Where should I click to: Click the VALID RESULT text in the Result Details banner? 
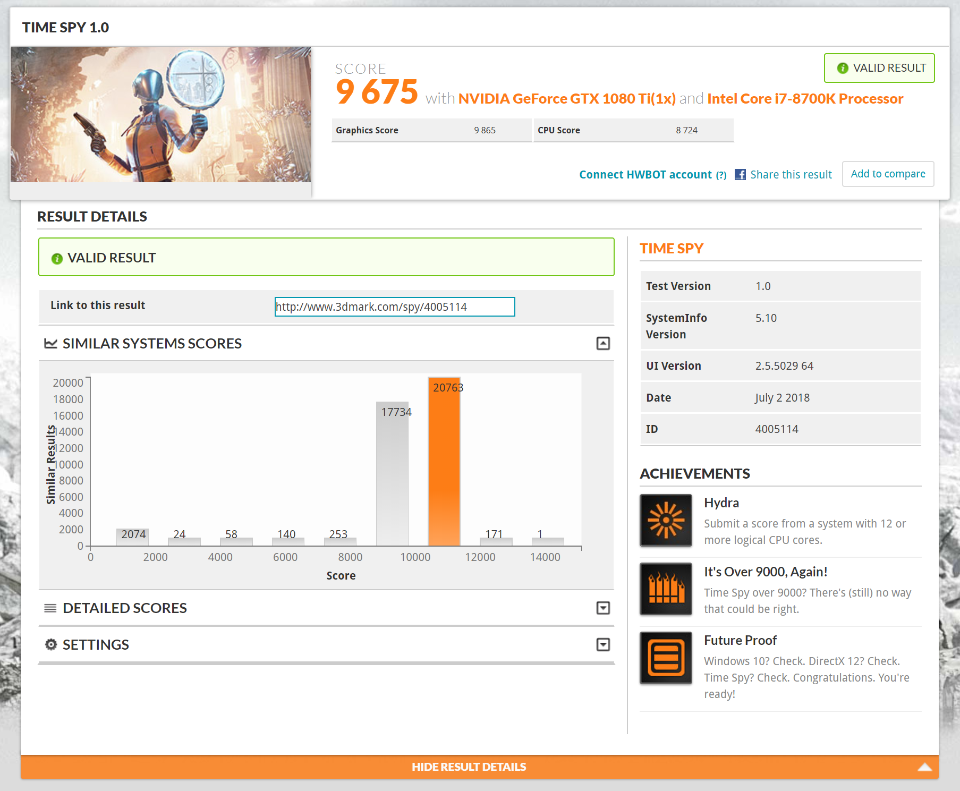(x=112, y=258)
